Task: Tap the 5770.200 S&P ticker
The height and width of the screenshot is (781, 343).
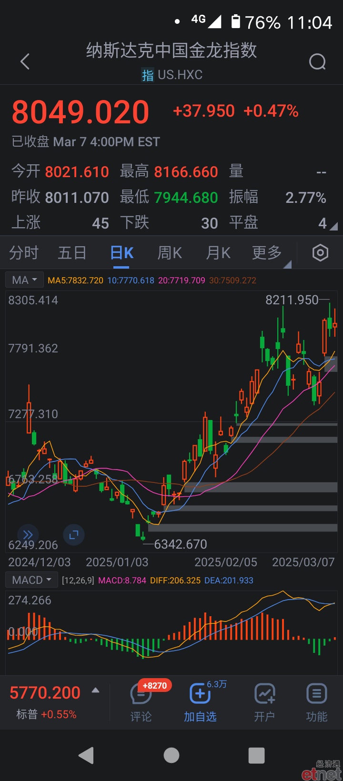Action: [45, 693]
